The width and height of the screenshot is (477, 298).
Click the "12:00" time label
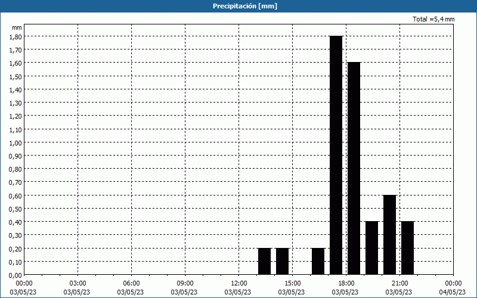coord(239,284)
